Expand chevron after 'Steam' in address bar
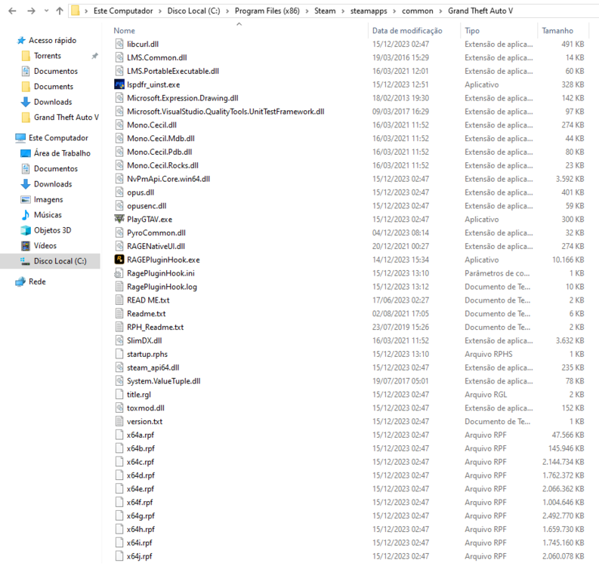 [343, 11]
